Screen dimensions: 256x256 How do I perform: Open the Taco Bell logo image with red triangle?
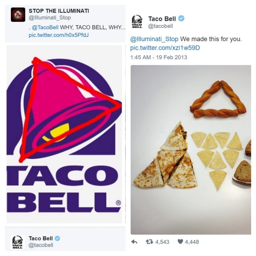64,134
